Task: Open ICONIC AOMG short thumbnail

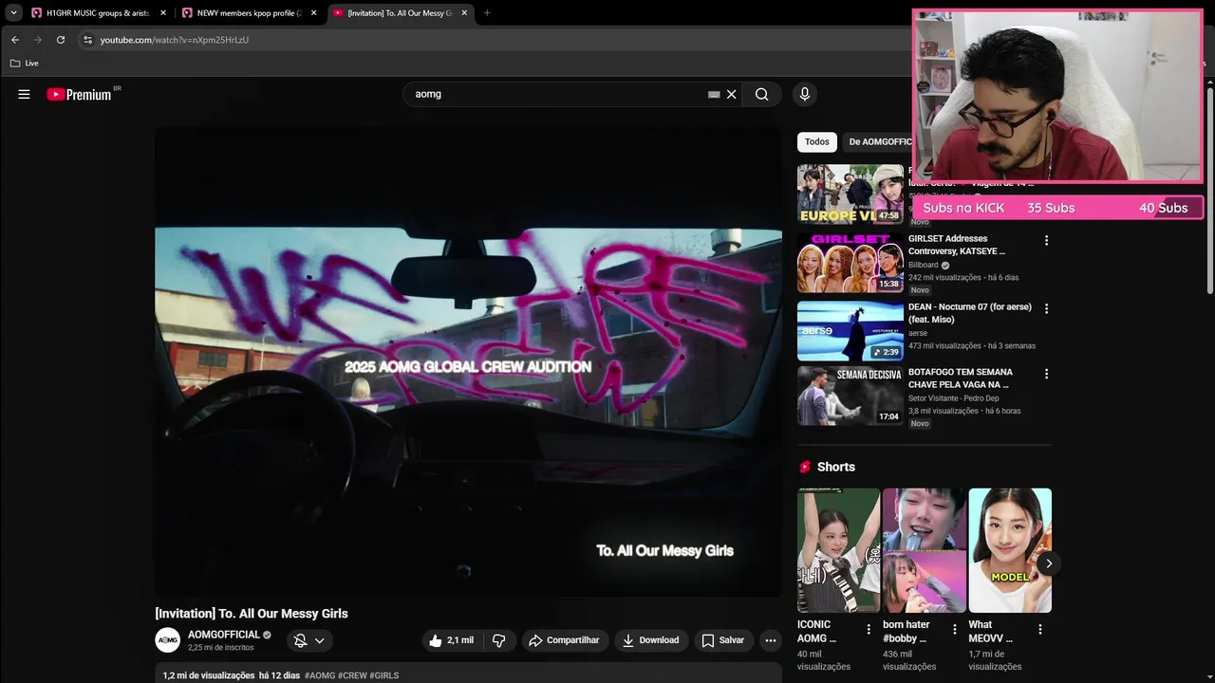Action: 838,550
